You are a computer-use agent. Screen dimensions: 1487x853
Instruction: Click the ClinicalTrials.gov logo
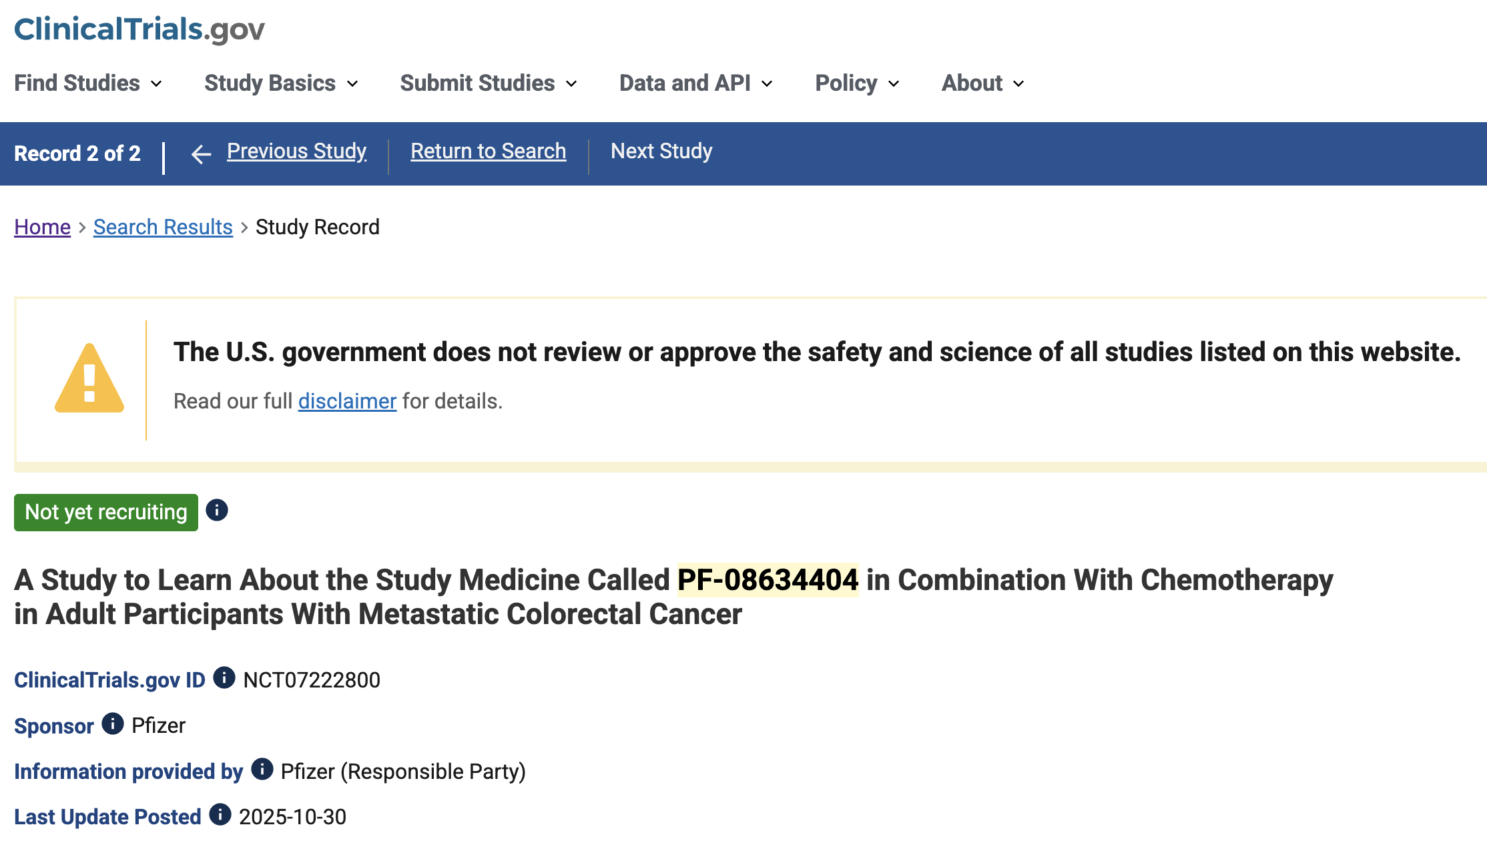[139, 29]
